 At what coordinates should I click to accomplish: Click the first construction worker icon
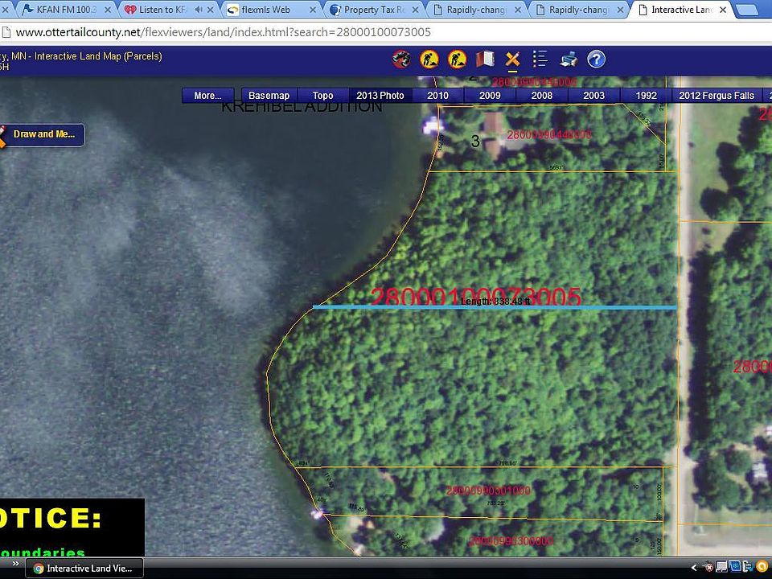429,60
